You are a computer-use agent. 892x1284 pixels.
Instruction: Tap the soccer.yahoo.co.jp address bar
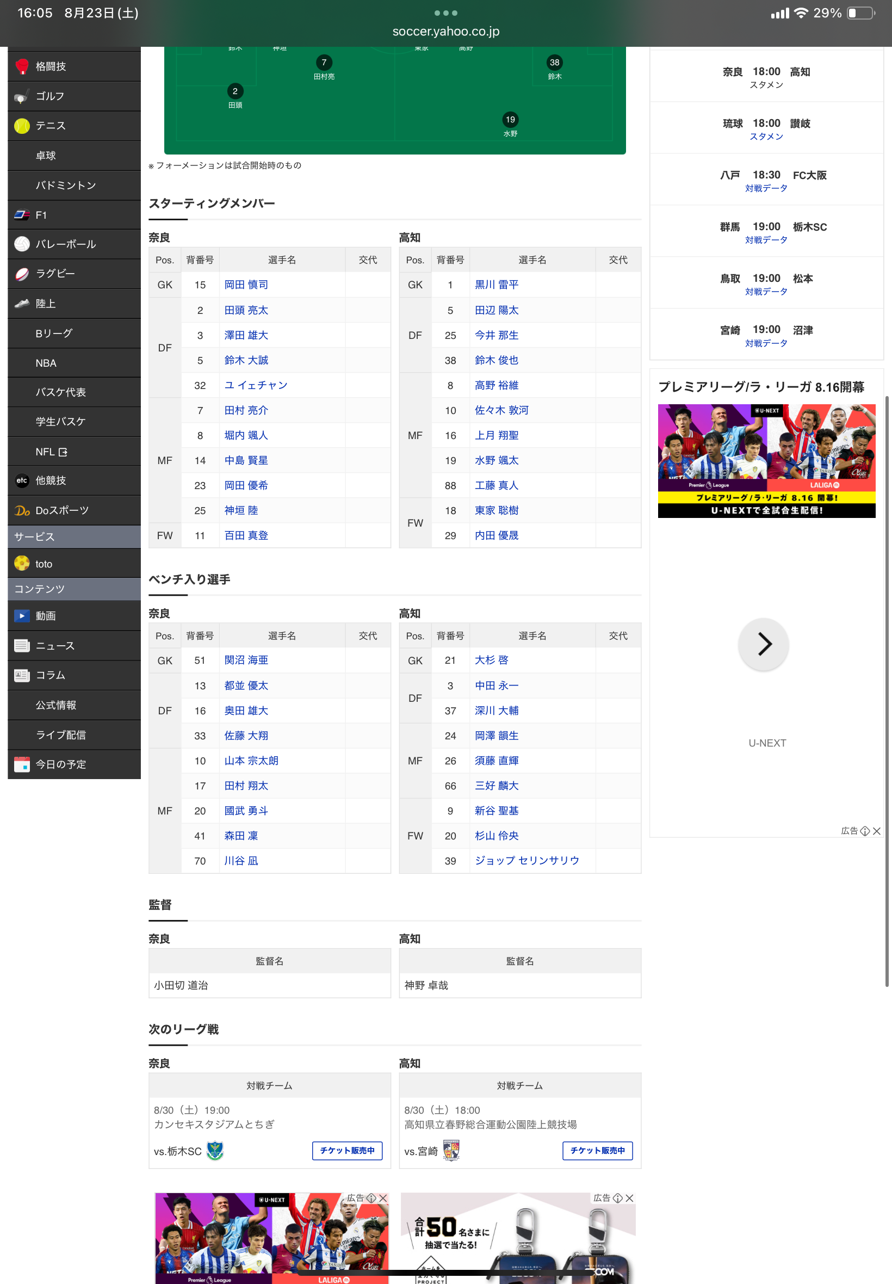pos(445,32)
